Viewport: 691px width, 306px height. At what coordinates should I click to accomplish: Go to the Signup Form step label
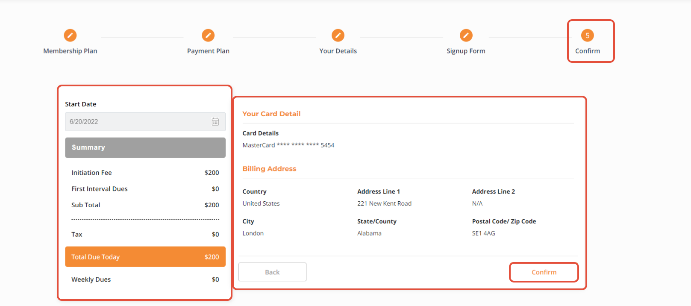(466, 51)
